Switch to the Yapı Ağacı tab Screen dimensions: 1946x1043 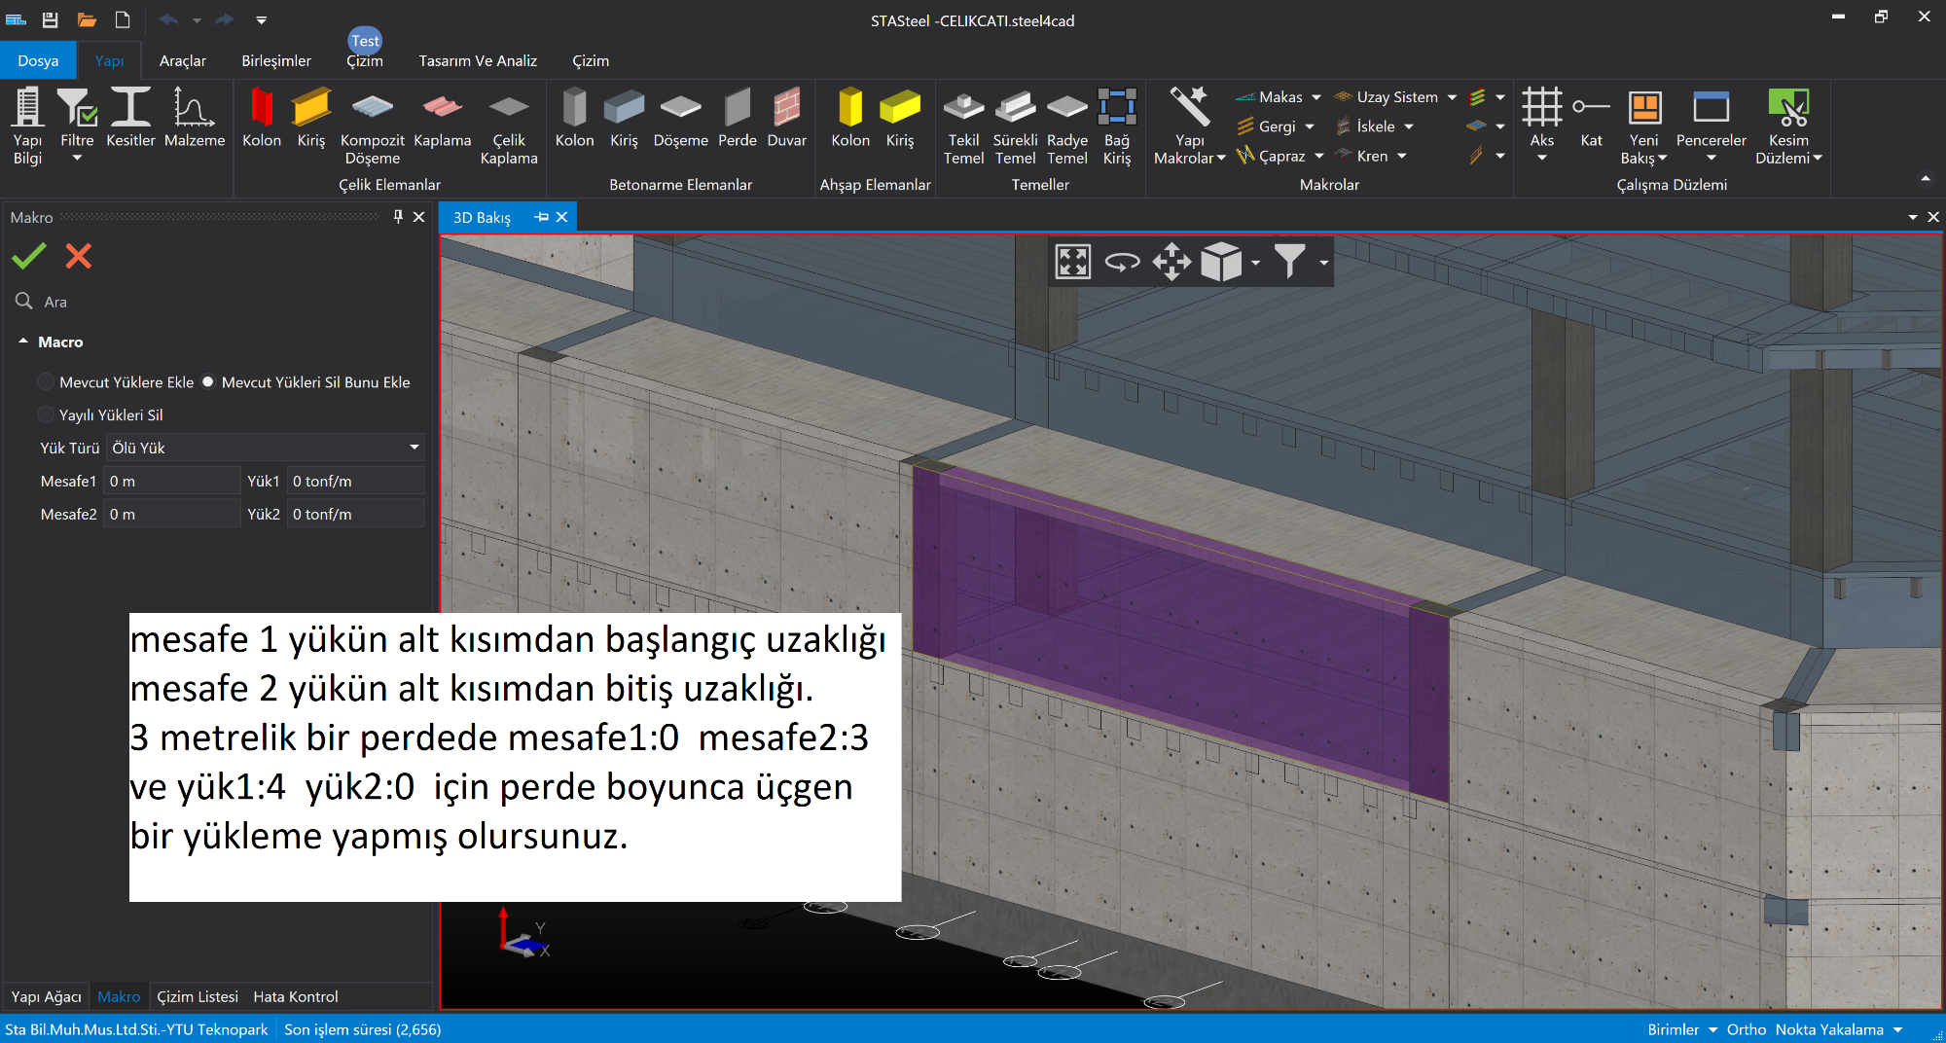[x=46, y=996]
